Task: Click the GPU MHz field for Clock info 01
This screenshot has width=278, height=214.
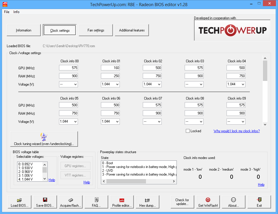Action: pos(110,68)
